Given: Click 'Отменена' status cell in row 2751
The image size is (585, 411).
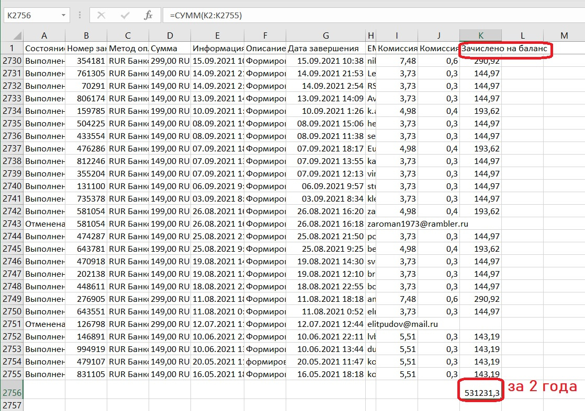Looking at the screenshot, I should point(44,324).
